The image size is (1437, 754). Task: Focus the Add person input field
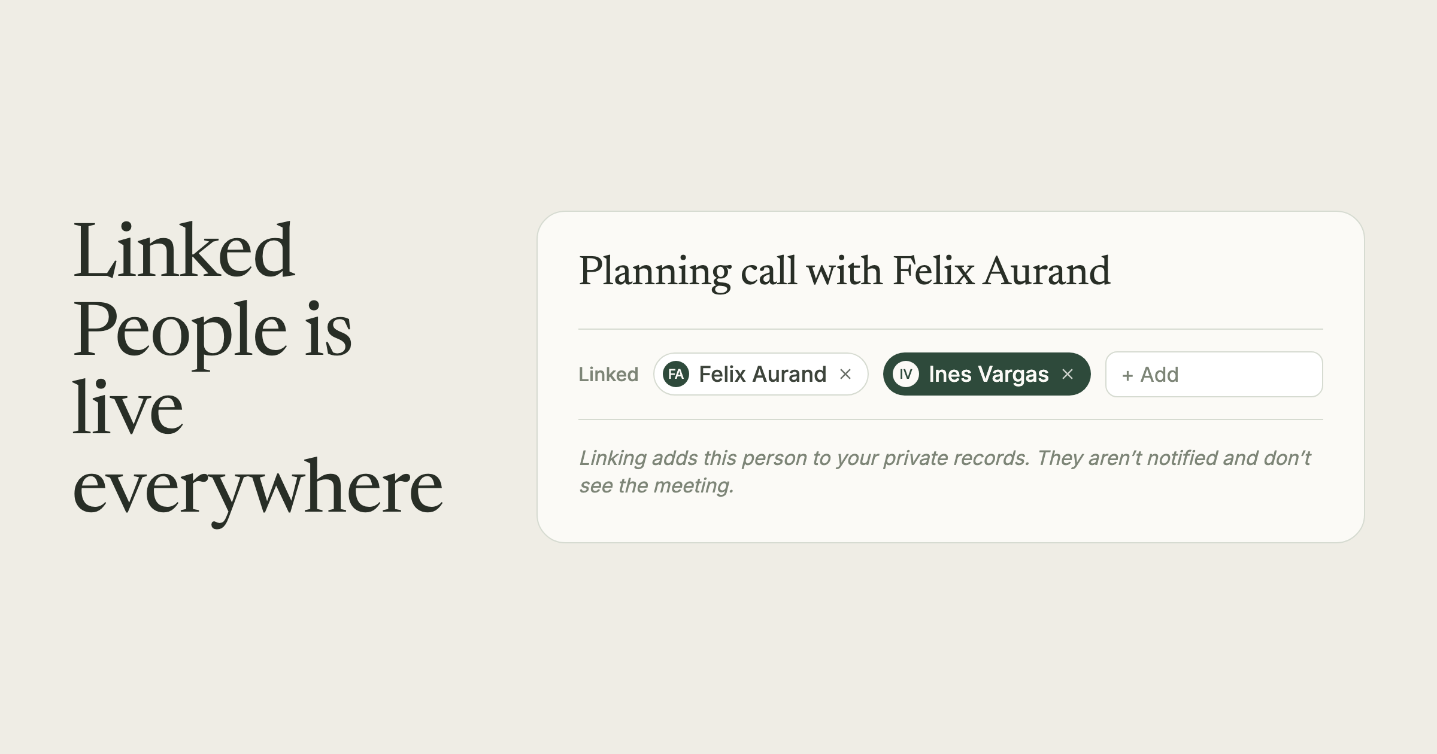point(1214,374)
